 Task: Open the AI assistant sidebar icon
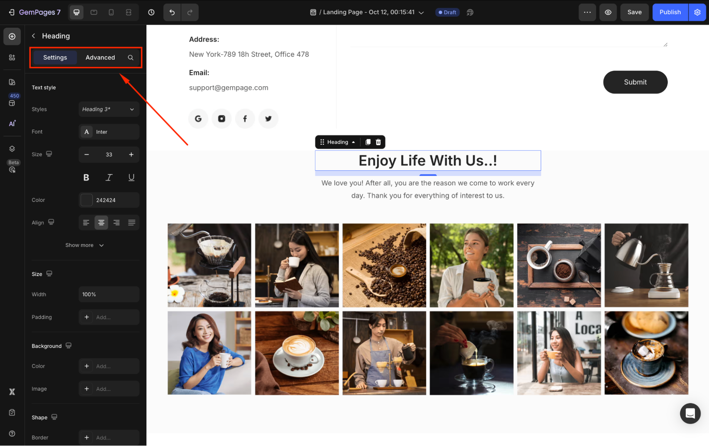(12, 123)
